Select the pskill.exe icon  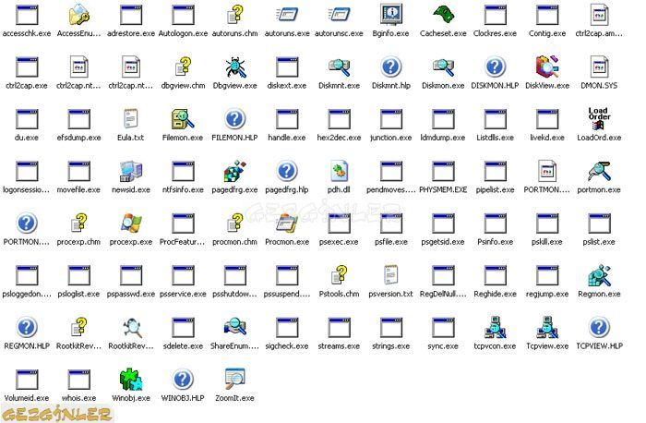[547, 223]
